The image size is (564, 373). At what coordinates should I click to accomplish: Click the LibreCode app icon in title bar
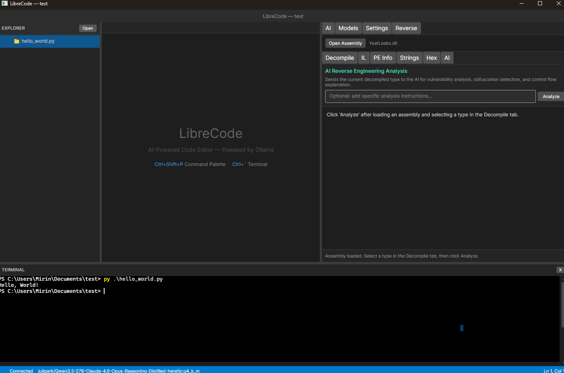[4, 3]
